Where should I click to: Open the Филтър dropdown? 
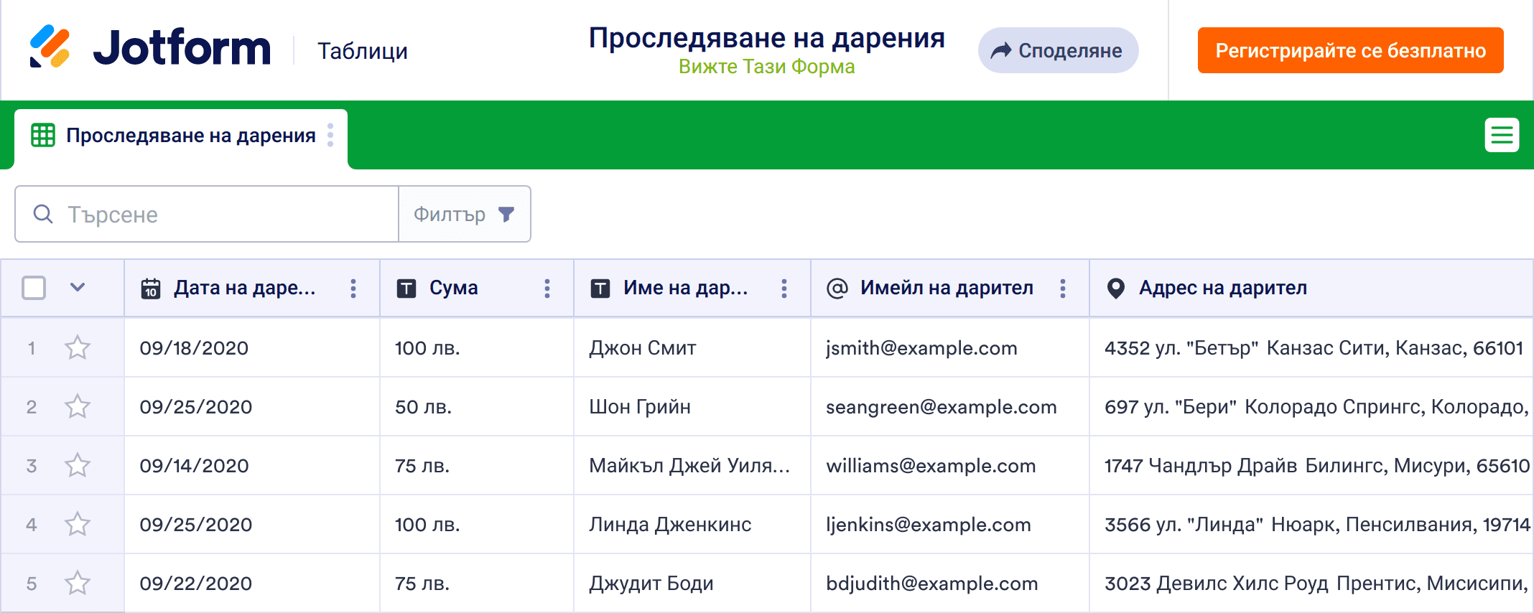[464, 214]
